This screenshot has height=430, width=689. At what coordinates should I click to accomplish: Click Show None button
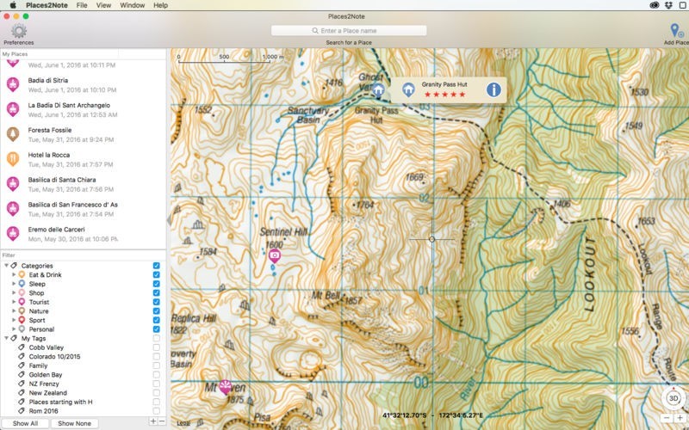[74, 423]
